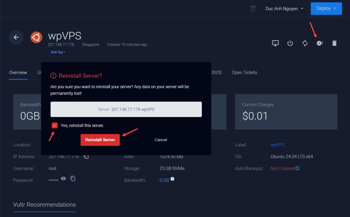The height and width of the screenshot is (217, 350).
Task: Click the Ubuntu logo next to wpVPS
Action: pos(36,37)
